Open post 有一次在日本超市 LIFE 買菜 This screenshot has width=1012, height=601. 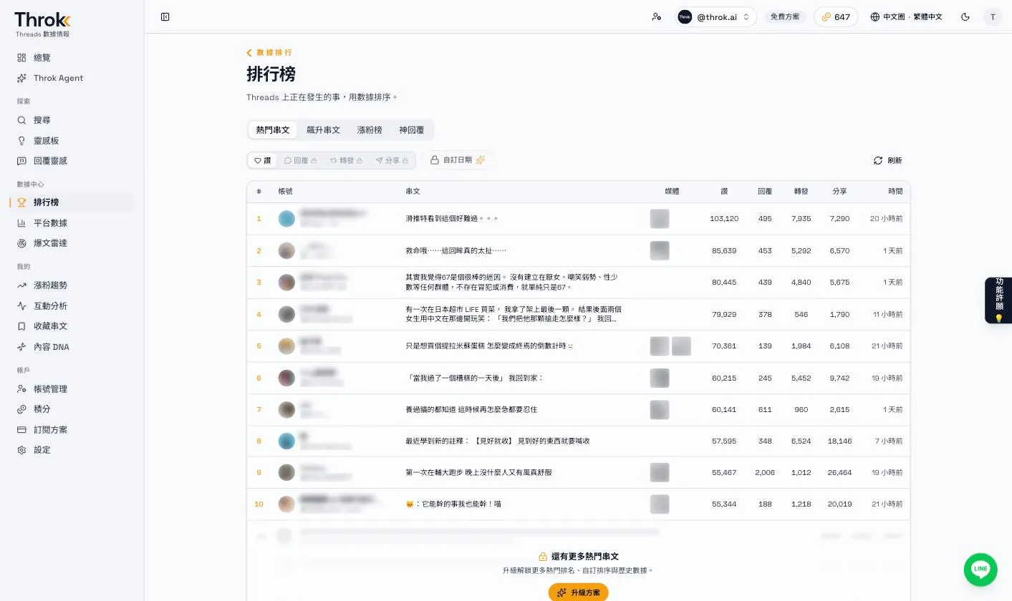[x=514, y=314]
